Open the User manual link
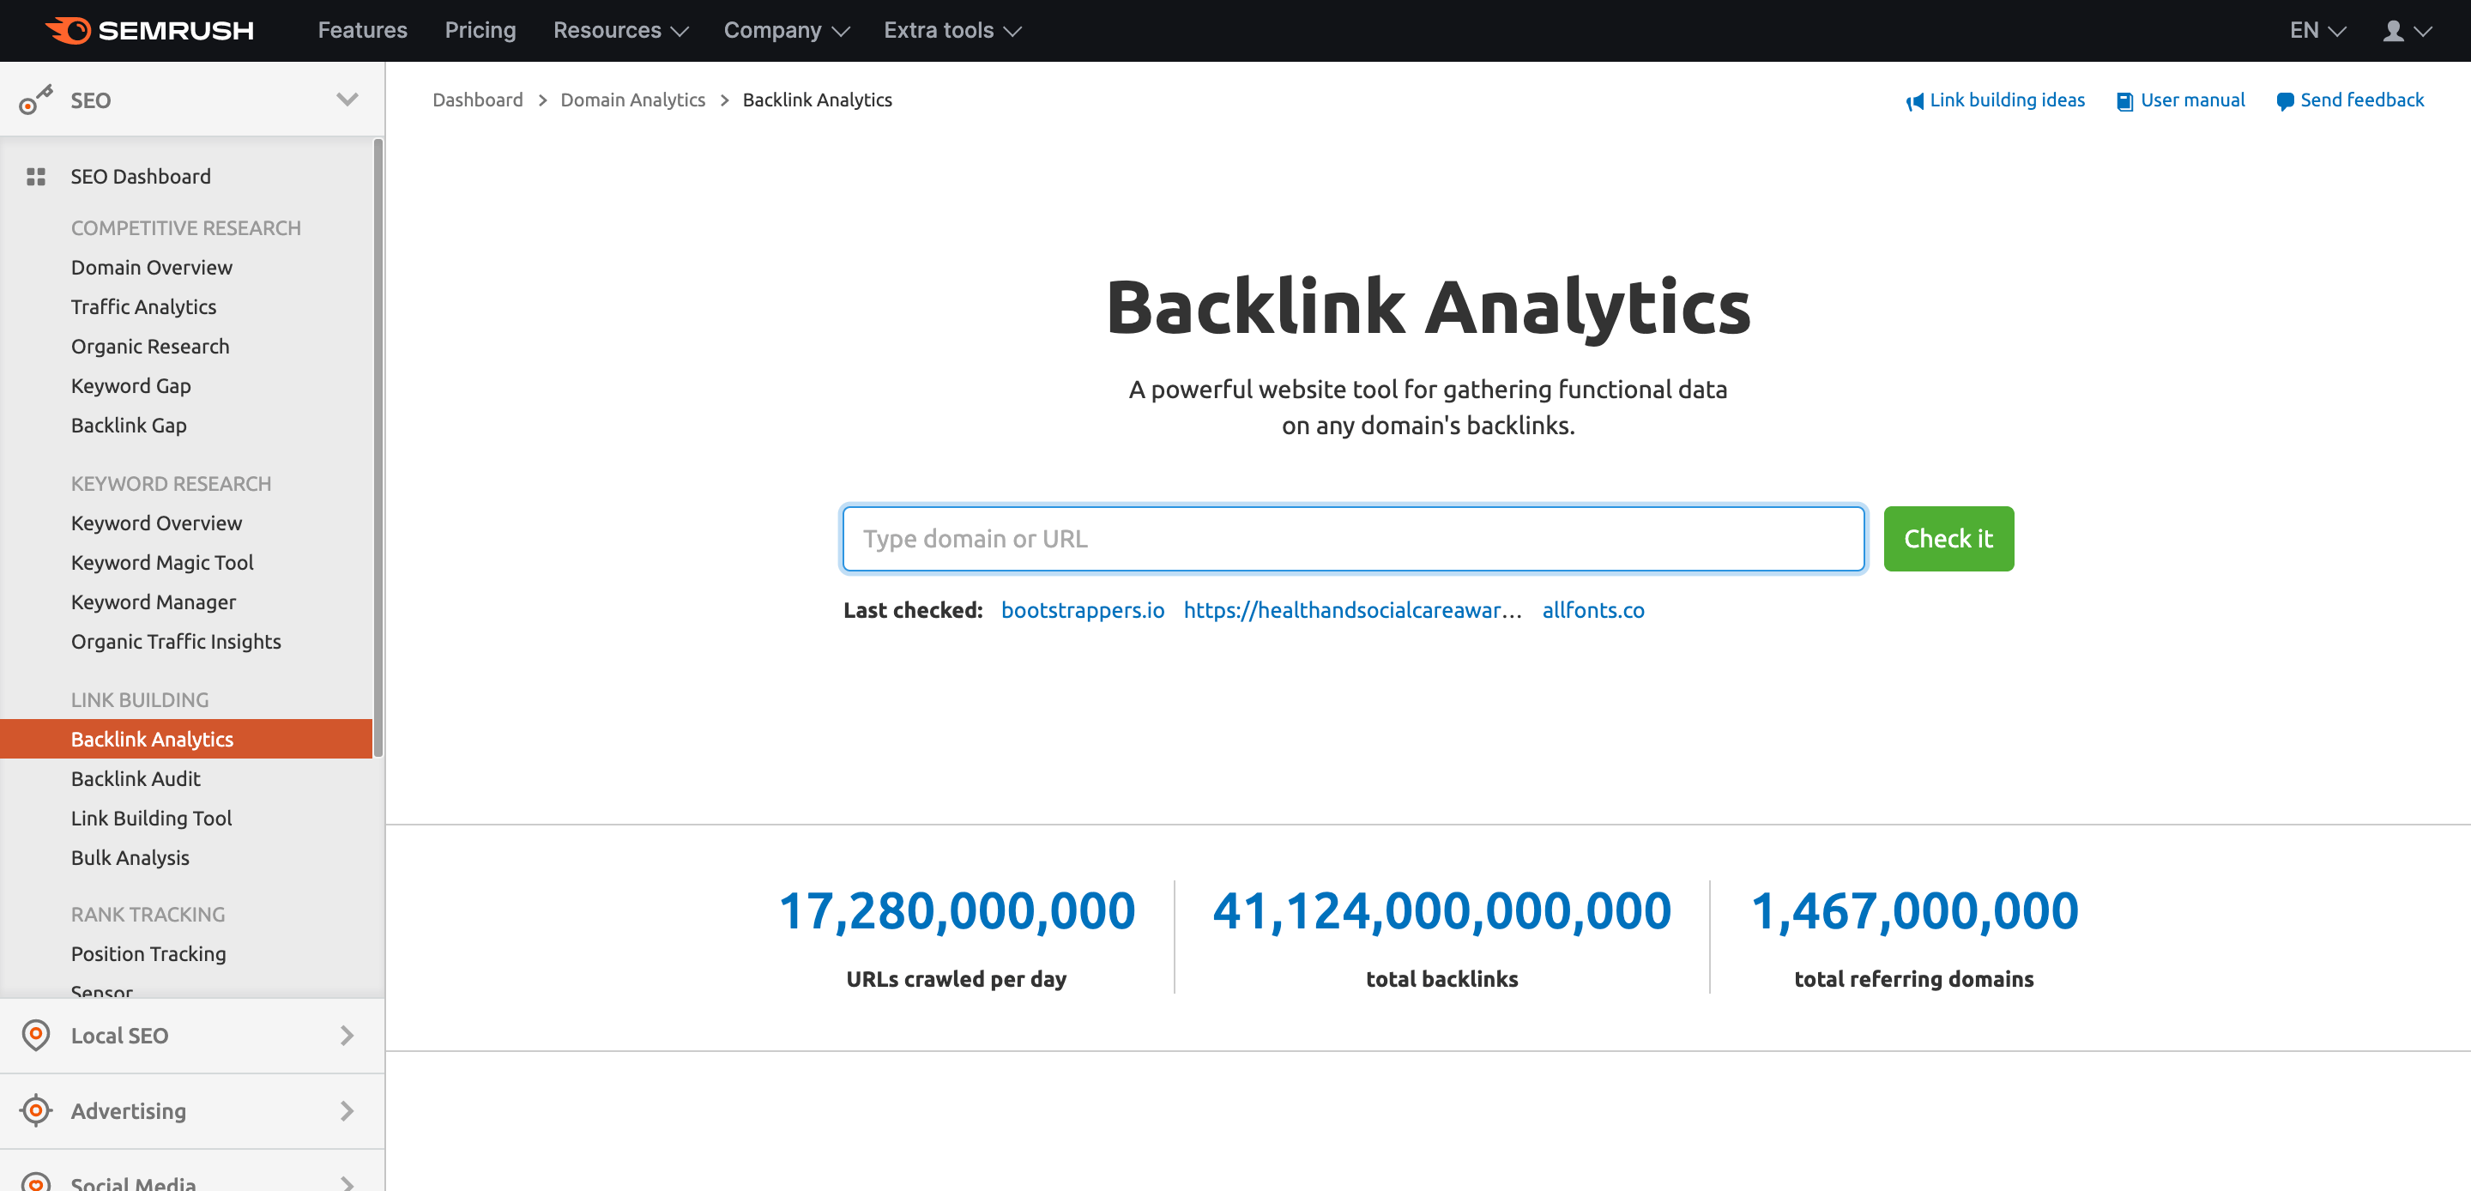This screenshot has height=1191, width=2471. pos(2193,100)
